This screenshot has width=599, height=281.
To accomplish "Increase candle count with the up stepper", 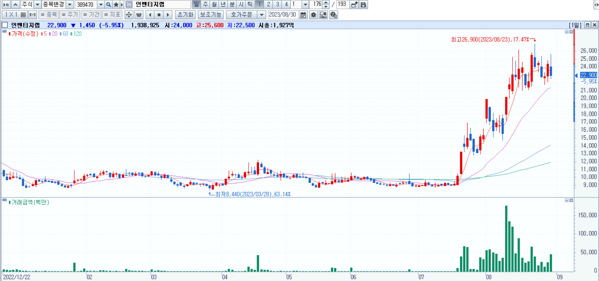I will pos(326,3).
